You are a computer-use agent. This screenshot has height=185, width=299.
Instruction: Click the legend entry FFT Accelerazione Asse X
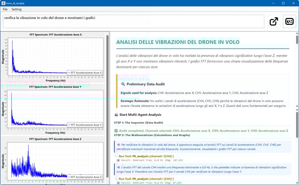(x=85, y=73)
